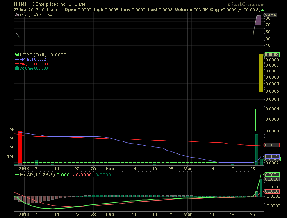Click the red MA(200) legend line swatch
The image size is (287, 218).
click(x=17, y=64)
